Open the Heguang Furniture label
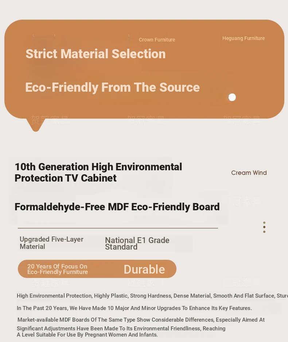 click(244, 39)
